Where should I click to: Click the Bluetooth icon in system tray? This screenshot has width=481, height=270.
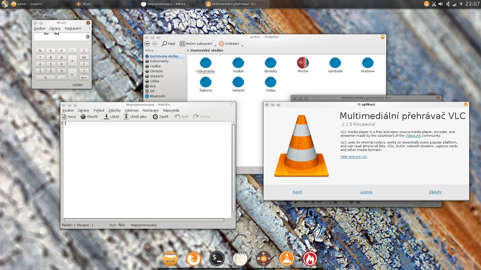coord(448,4)
